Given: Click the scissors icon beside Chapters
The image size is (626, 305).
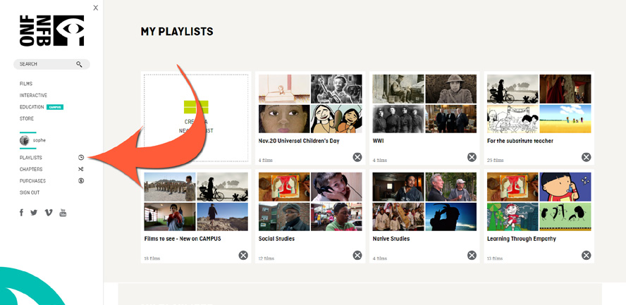Looking at the screenshot, I should pos(81,169).
